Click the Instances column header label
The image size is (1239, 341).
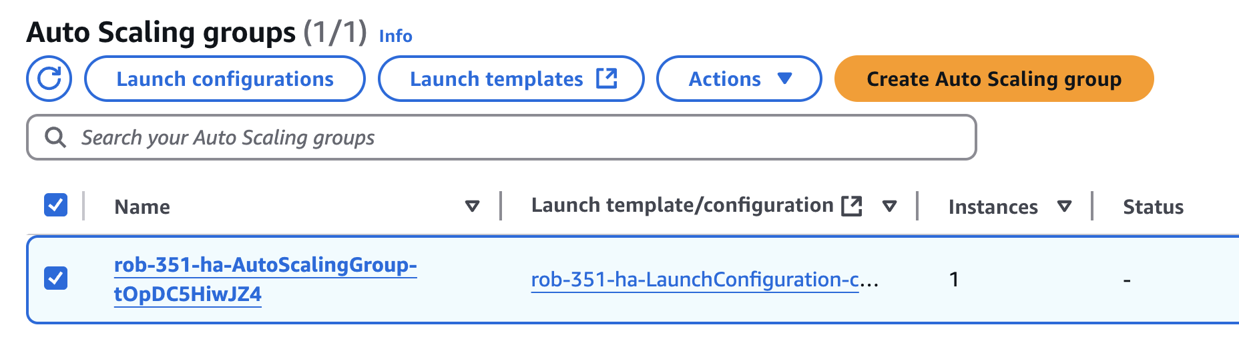tap(993, 207)
